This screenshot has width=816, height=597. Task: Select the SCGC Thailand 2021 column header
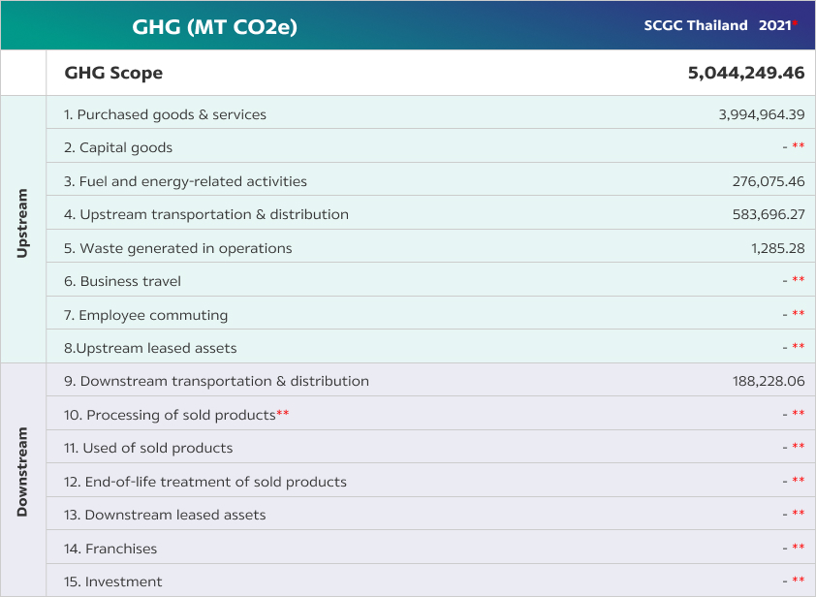[x=718, y=25]
